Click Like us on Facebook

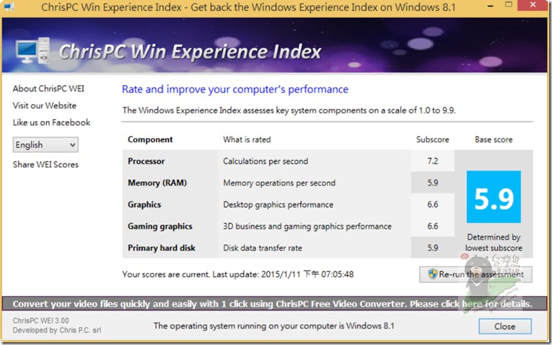coord(51,122)
